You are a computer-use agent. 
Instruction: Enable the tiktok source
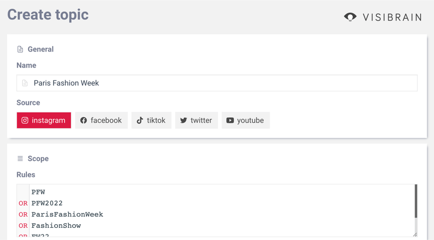152,120
